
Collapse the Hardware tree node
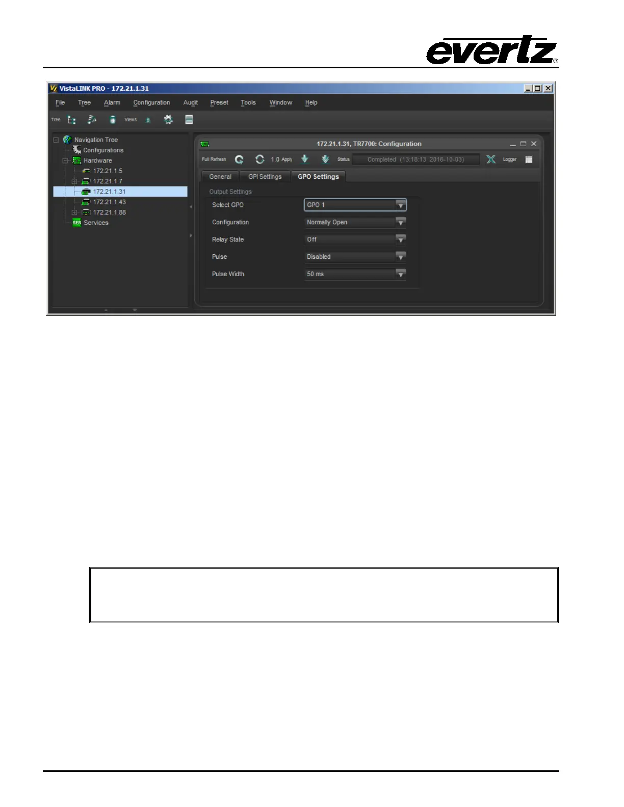[65, 160]
